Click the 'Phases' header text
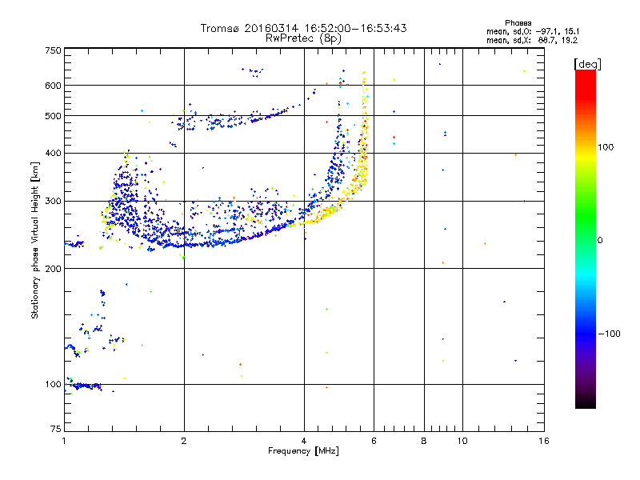The width and height of the screenshot is (640, 480). click(518, 23)
